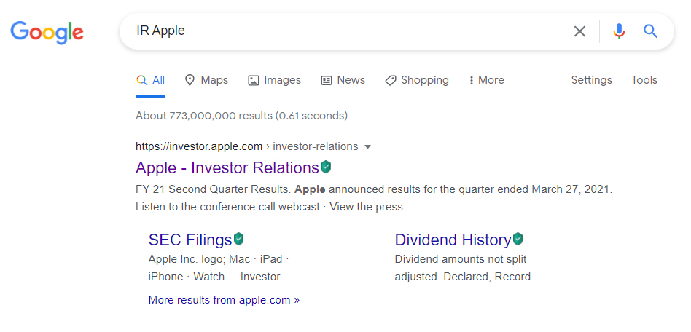Switch to the Shopping tab

click(x=417, y=80)
